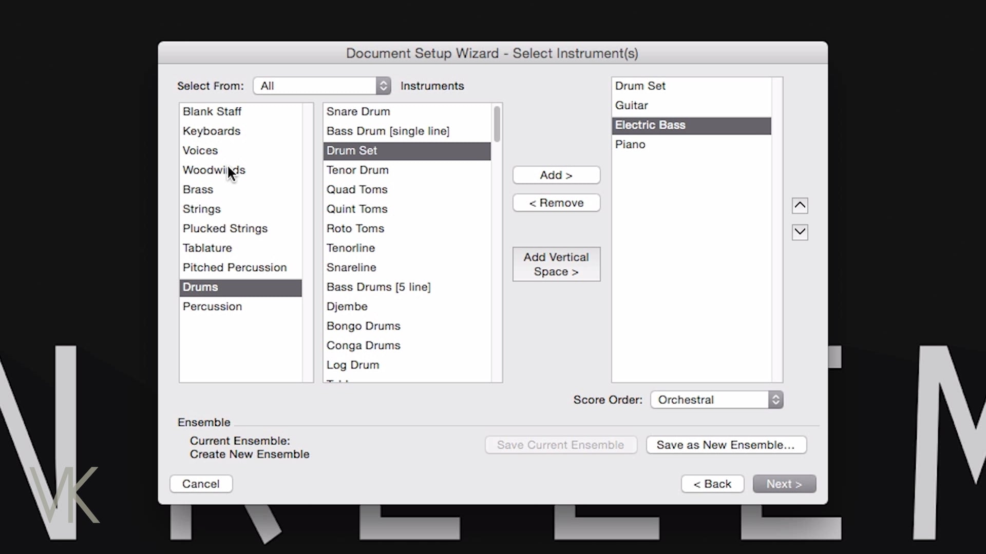The height and width of the screenshot is (554, 986).
Task: Select Piano in the chosen instruments
Action: pos(630,145)
